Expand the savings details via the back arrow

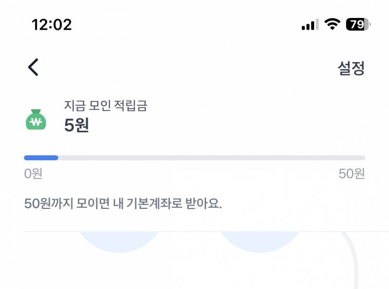click(33, 67)
